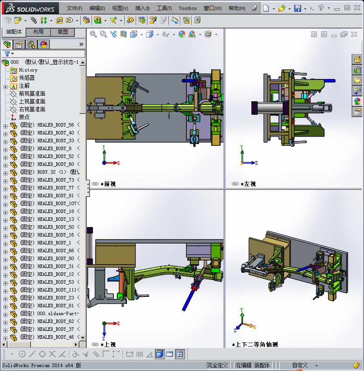Click the Smart Fasteners icon
Viewport: 364px width, 371px height.
point(59,21)
